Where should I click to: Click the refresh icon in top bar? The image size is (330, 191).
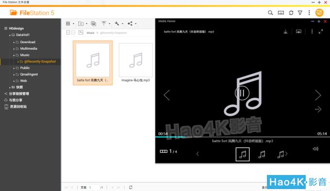point(291,13)
